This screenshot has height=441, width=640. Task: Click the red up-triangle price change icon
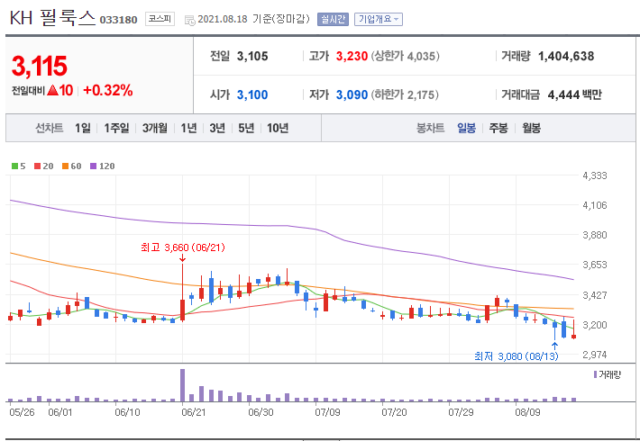[x=53, y=90]
